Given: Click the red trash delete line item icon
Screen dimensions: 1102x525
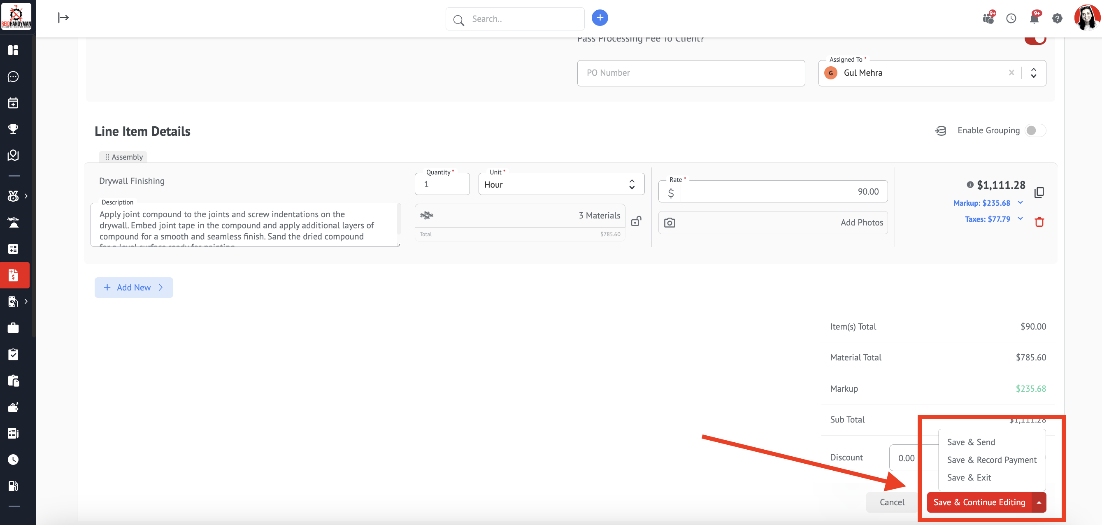Looking at the screenshot, I should (1039, 222).
